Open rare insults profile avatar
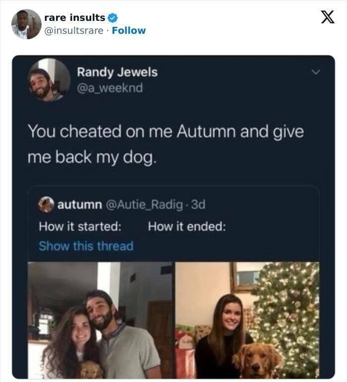 coord(26,24)
